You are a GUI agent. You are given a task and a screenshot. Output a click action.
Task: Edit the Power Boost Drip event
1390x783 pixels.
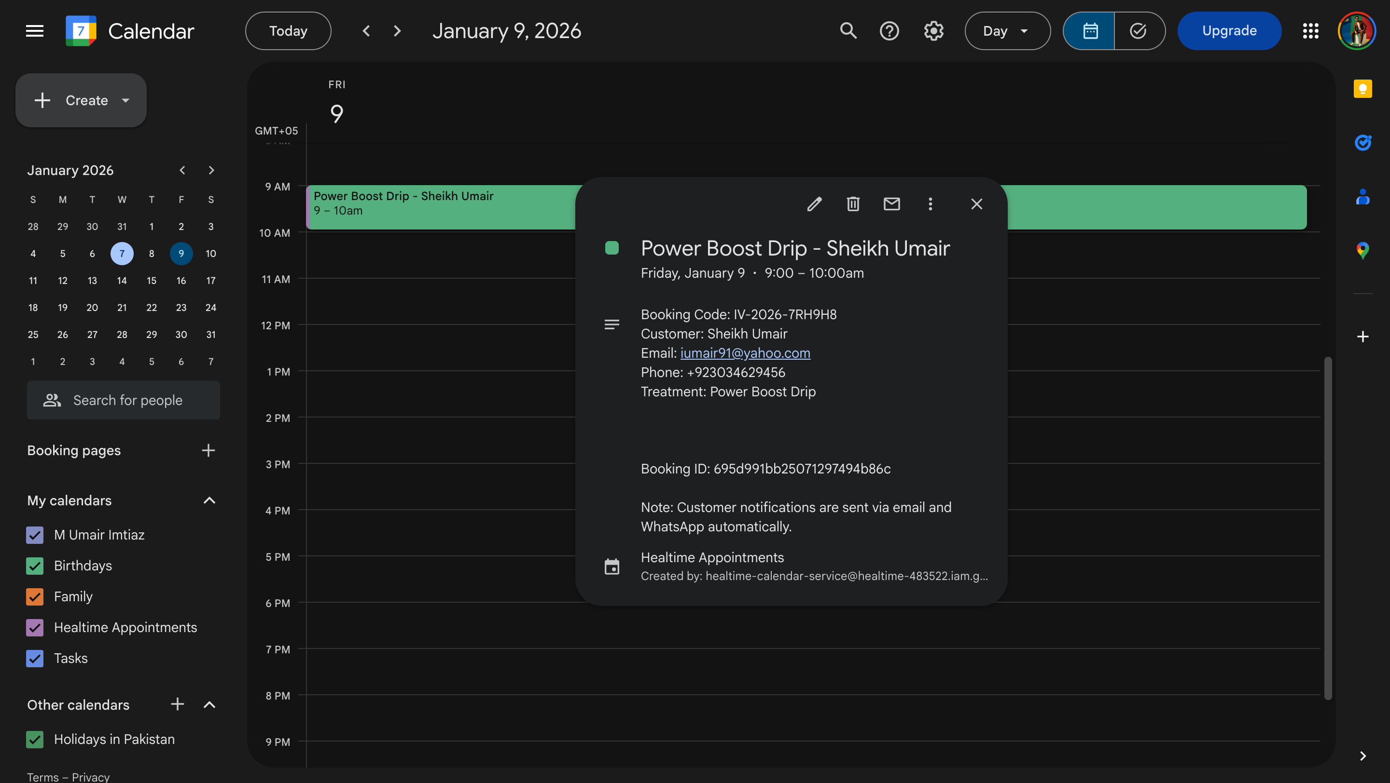click(x=814, y=203)
